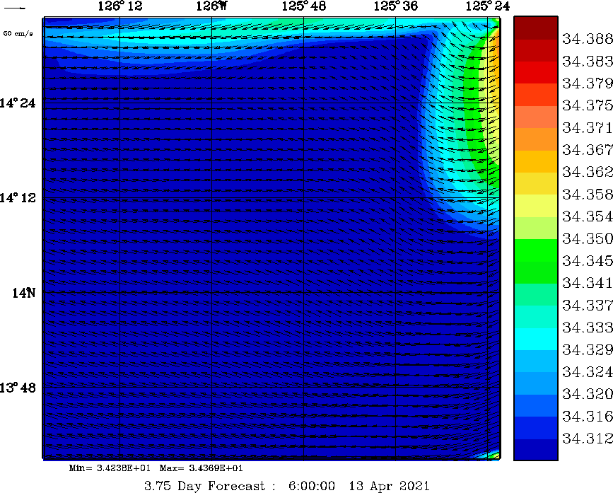
Task: Click the 34.354 colorbar label
Action: (588, 216)
